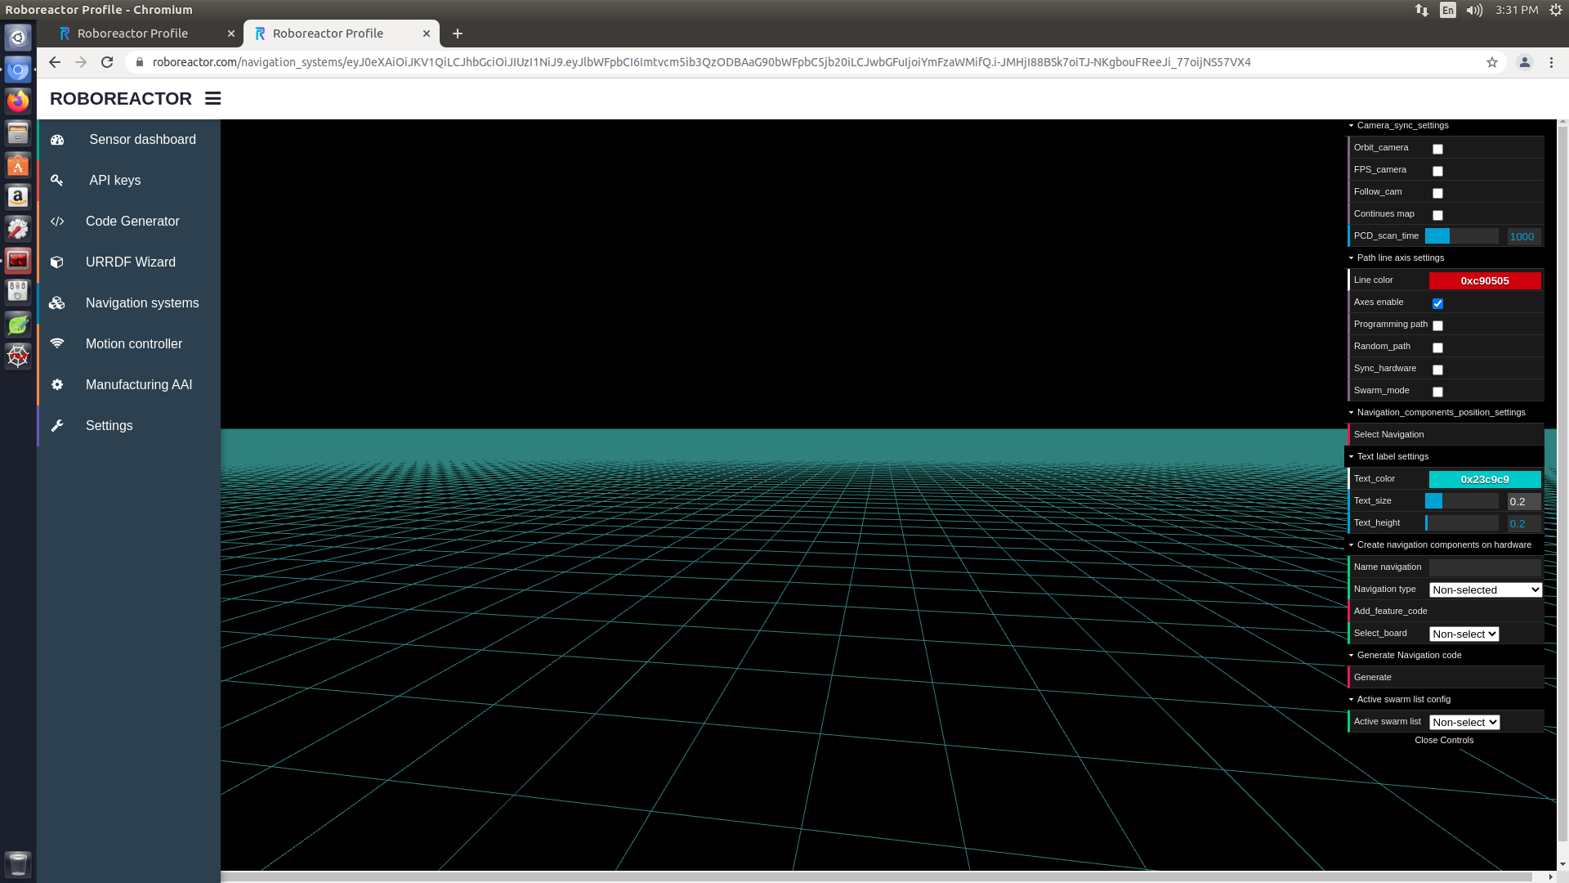Open the API keys menu item

tap(129, 181)
